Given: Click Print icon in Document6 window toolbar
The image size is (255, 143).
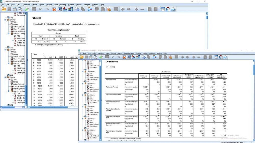Looking at the screenshot, I should coord(15,9).
